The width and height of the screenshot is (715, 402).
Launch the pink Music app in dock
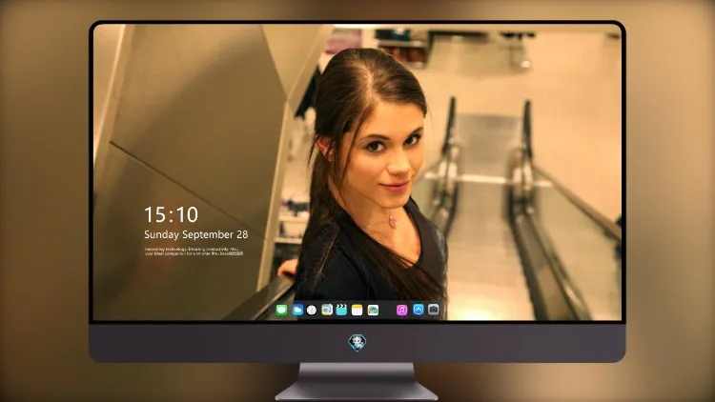pos(401,311)
